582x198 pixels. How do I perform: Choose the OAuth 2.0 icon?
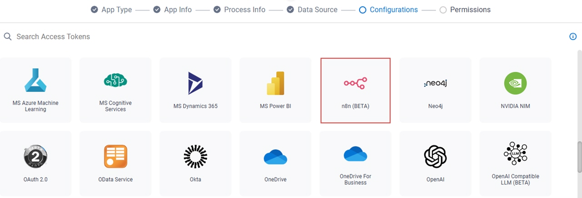click(35, 157)
